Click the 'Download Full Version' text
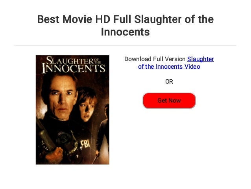The width and height of the screenshot is (251, 189). (x=155, y=59)
